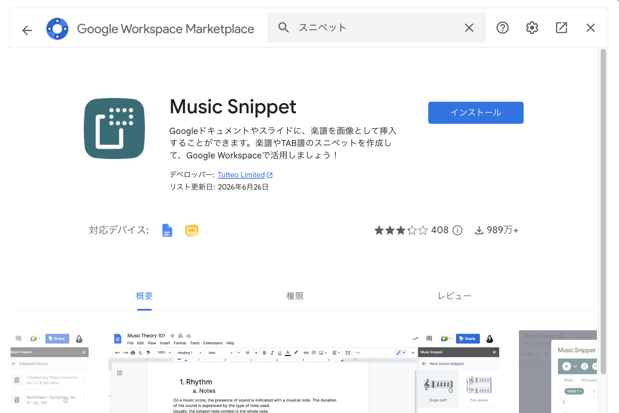Click the vertical page scrollbar
This screenshot has width=619, height=413.
(603, 212)
